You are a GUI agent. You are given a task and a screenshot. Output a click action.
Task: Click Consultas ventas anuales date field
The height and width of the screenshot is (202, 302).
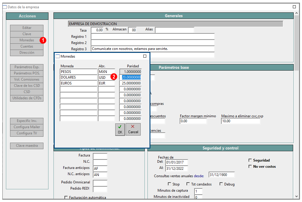click(x=222, y=175)
